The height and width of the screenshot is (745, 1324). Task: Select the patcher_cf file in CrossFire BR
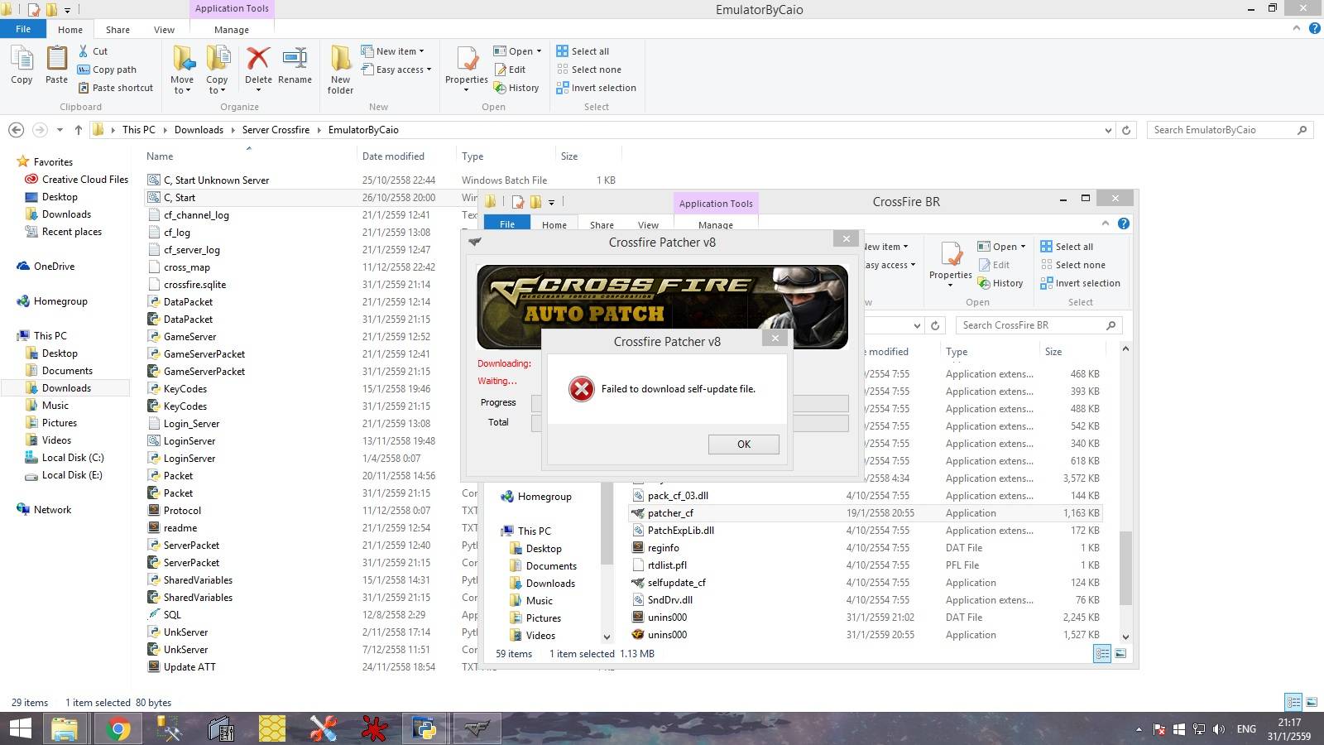point(670,513)
